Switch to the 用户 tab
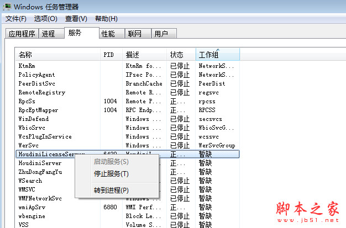346x228 pixels. (164, 34)
